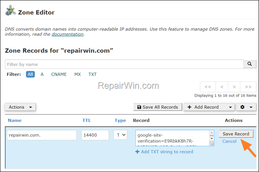Go to last page of records
This screenshot has width=259, height=172.
[x=248, y=87]
